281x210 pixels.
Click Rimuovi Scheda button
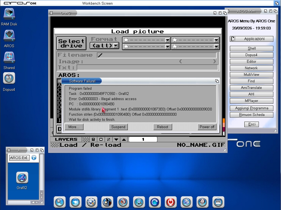click(x=252, y=115)
